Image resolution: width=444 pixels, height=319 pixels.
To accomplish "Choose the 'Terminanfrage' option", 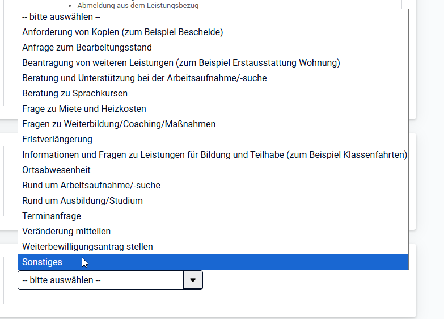I will click(x=52, y=216).
